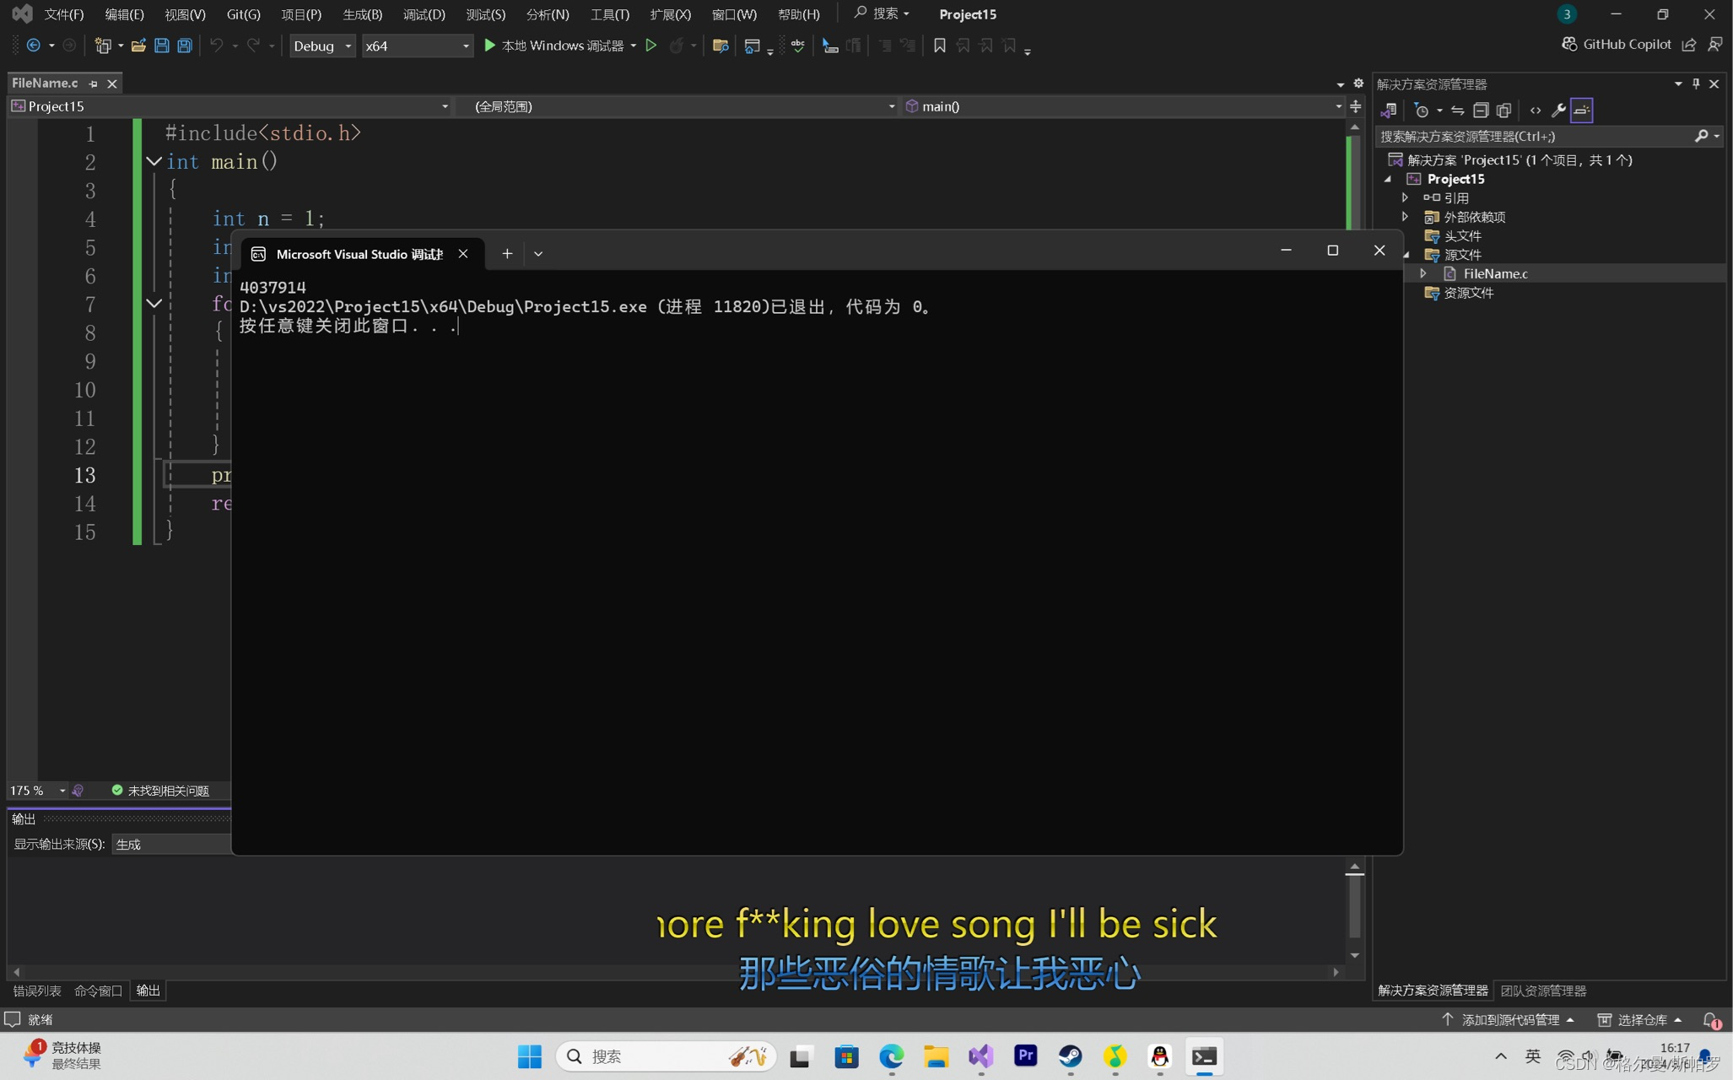This screenshot has width=1733, height=1080.
Task: Open file with the folder icon
Action: coord(138,46)
